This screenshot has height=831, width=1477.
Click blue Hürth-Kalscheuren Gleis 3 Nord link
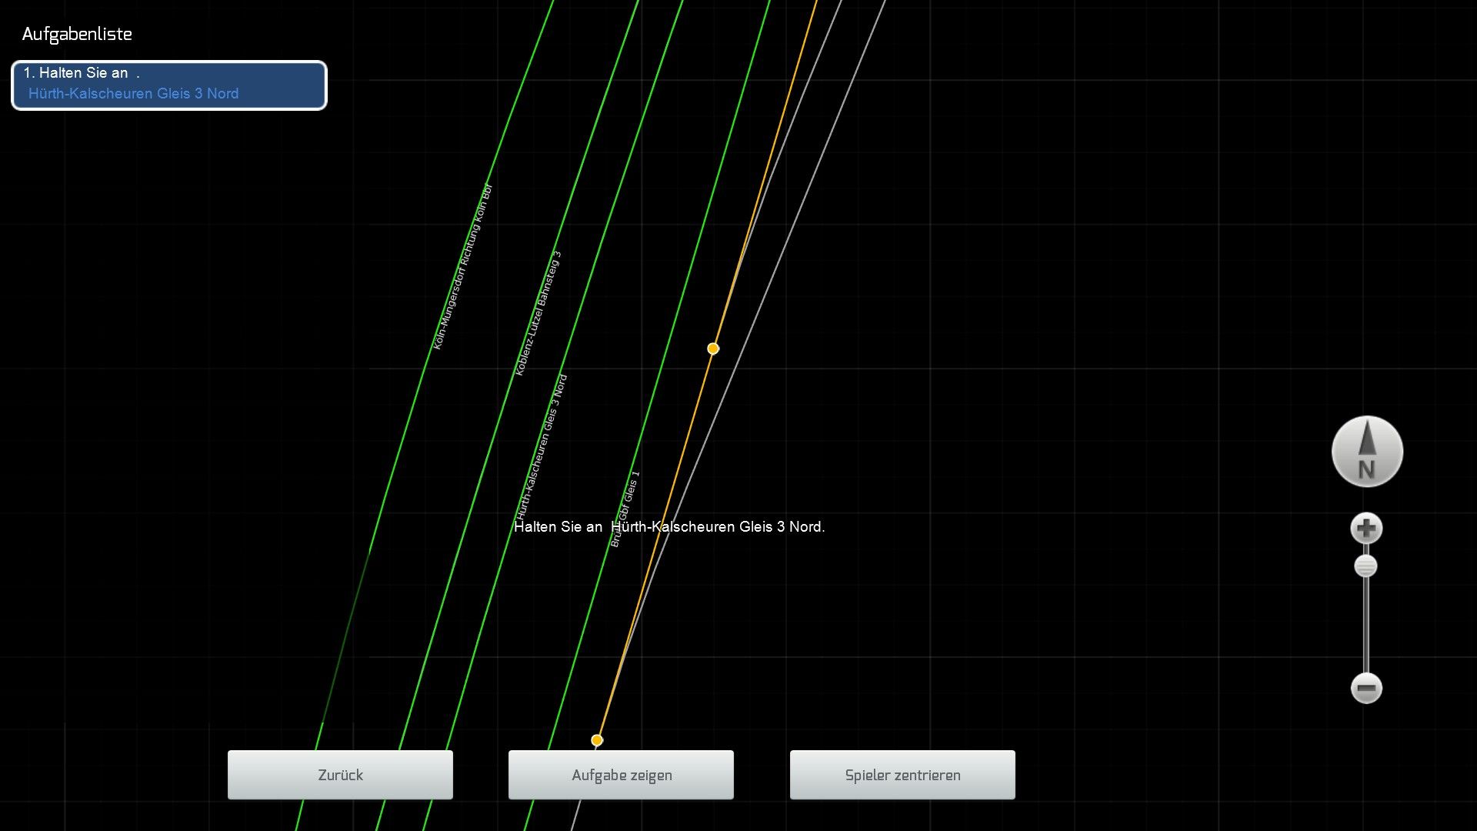pyautogui.click(x=133, y=94)
